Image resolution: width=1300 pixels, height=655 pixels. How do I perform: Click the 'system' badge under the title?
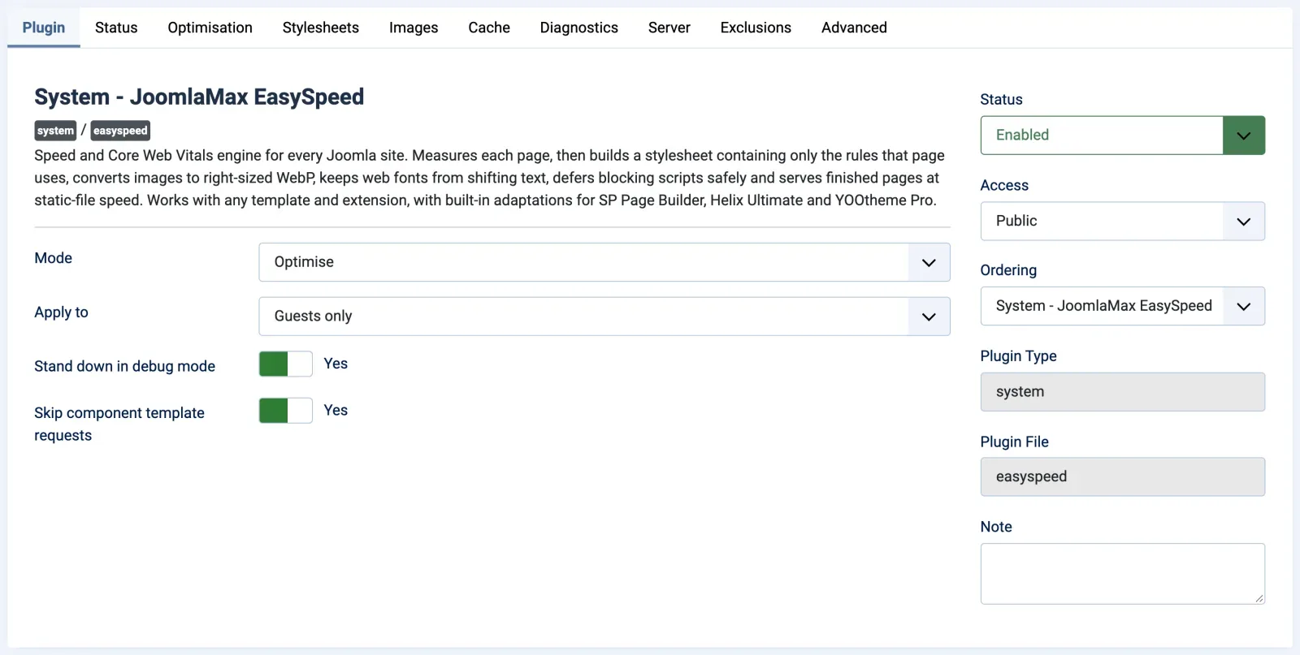click(55, 131)
